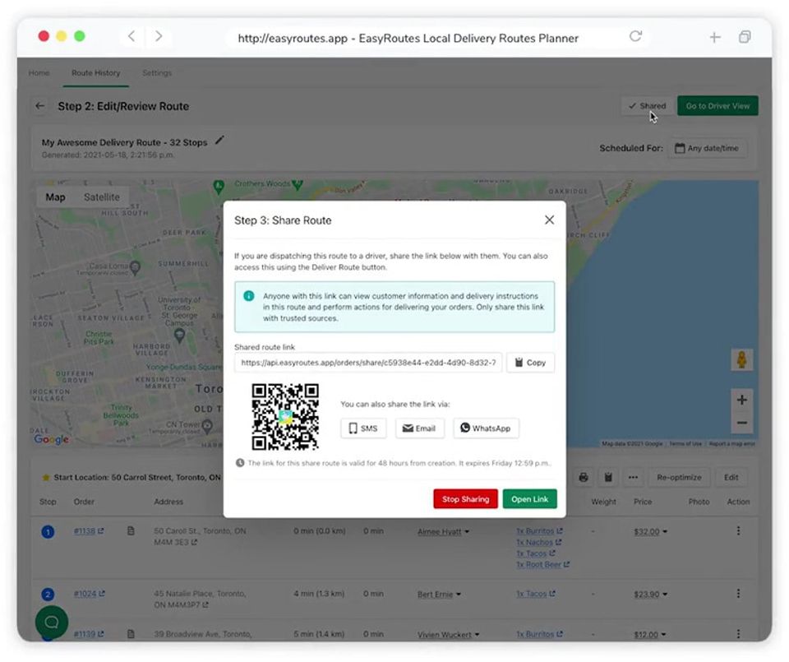789x662 pixels.
Task: Click the browser address bar
Action: coord(408,39)
